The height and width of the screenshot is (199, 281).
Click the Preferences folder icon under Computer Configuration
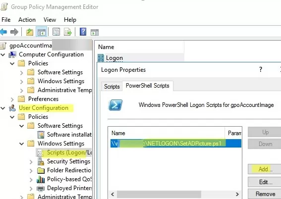tap(21, 99)
